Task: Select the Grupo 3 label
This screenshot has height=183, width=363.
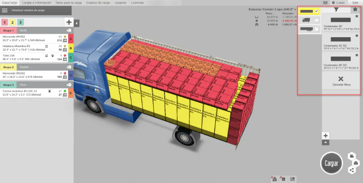Action: click(8, 85)
